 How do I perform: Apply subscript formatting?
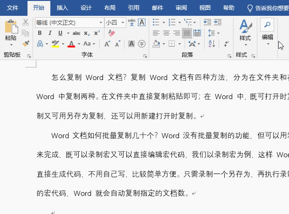click(87, 33)
